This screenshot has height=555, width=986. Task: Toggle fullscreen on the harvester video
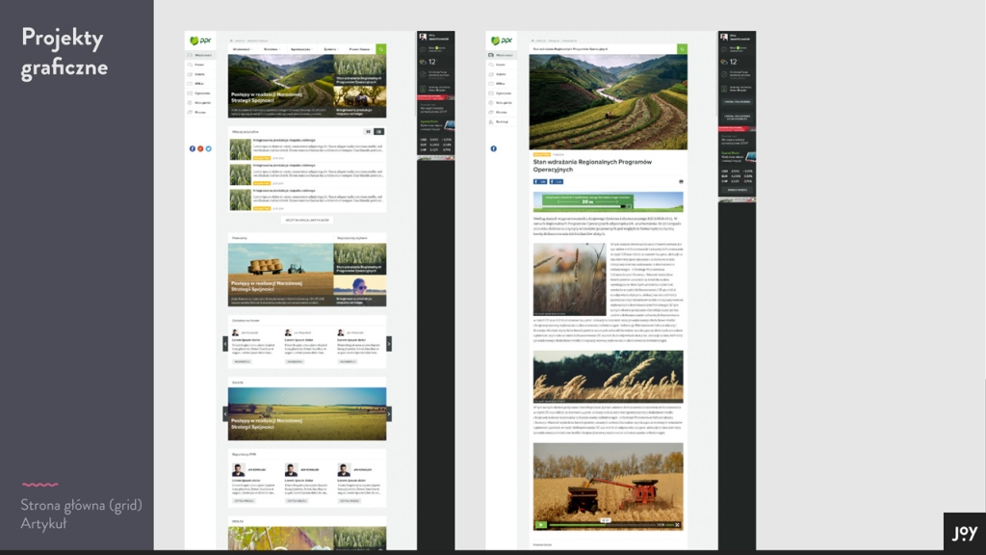pyautogui.click(x=678, y=525)
